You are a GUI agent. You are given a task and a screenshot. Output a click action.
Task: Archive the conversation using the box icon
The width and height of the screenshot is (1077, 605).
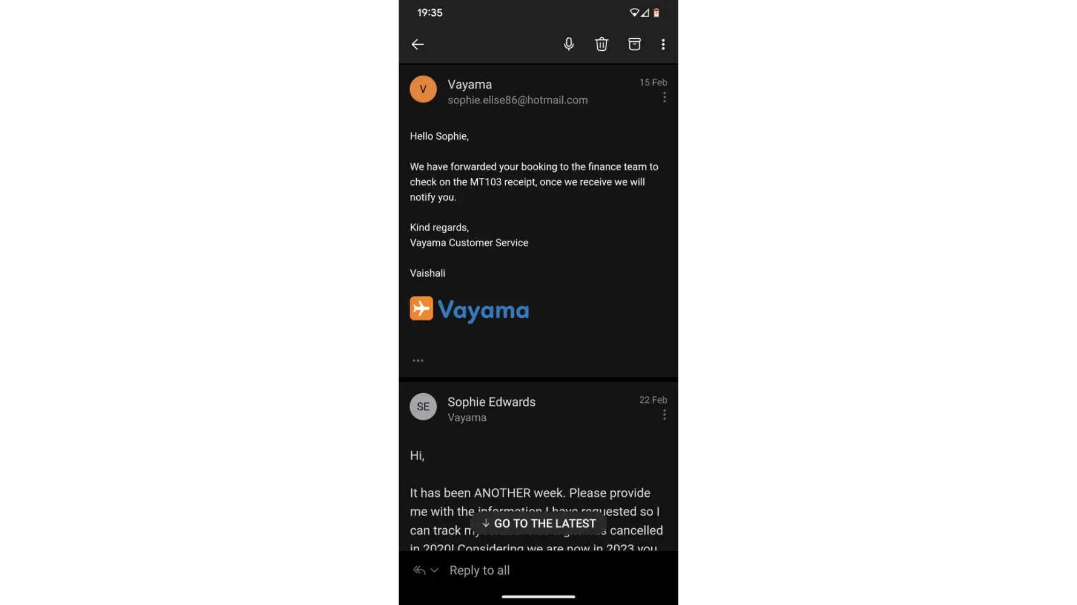pos(634,44)
